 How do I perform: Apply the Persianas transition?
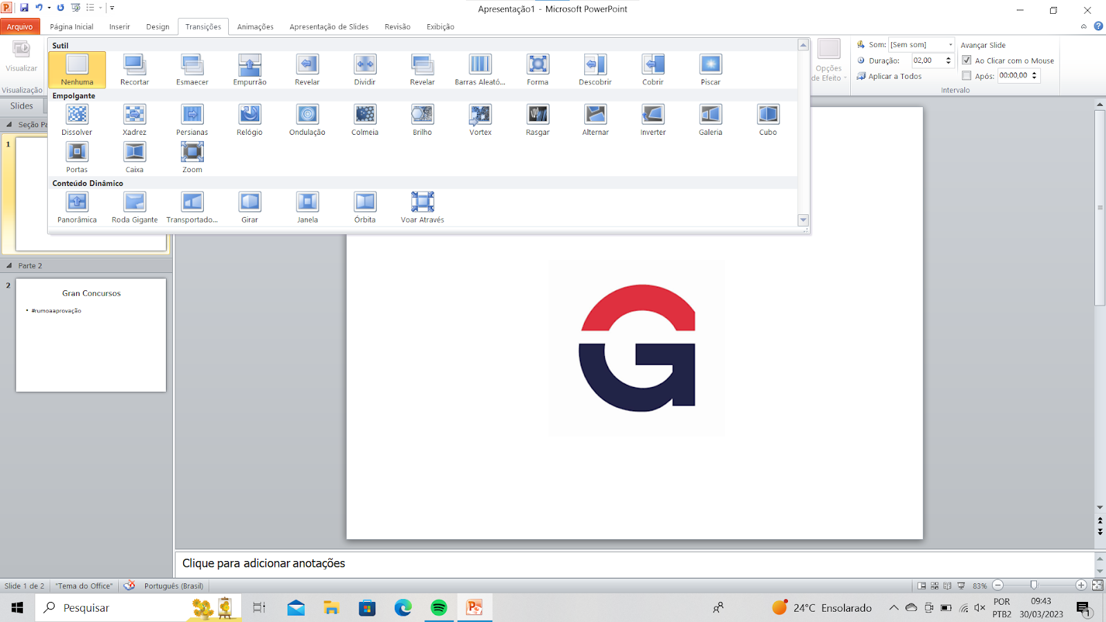click(x=192, y=120)
